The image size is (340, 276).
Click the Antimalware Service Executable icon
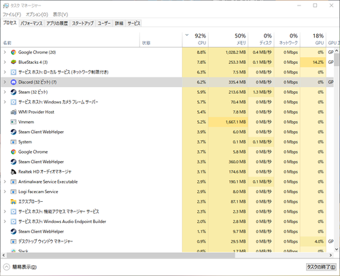click(14, 182)
